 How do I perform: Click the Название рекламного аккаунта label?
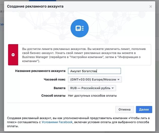40,71
